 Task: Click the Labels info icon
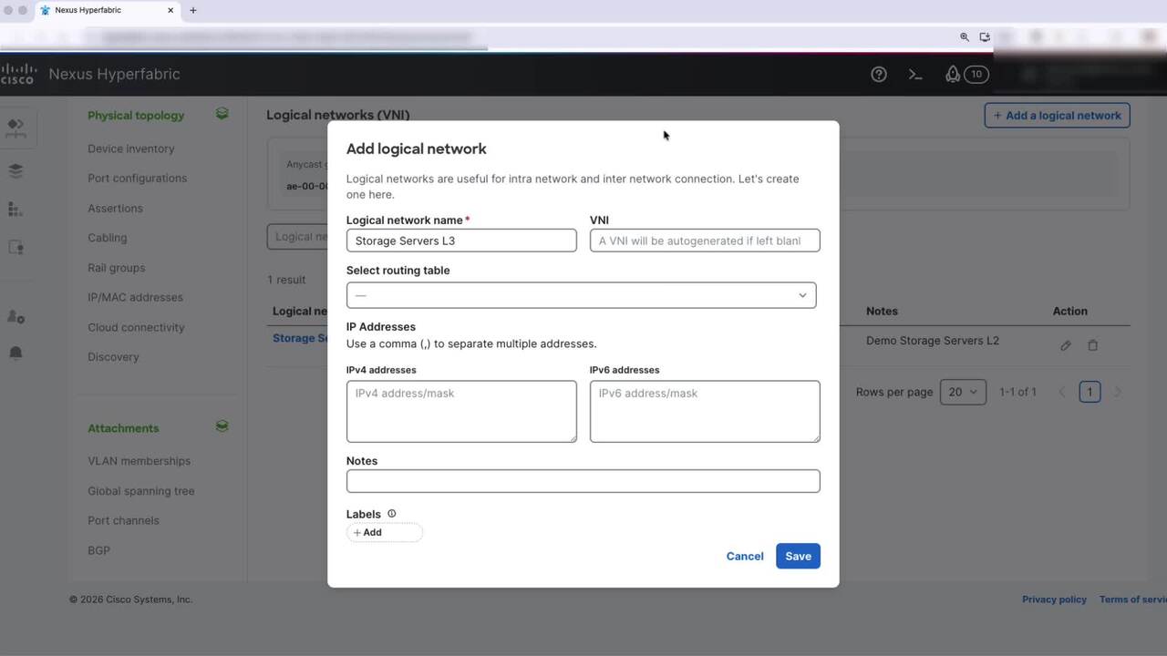[x=392, y=514]
